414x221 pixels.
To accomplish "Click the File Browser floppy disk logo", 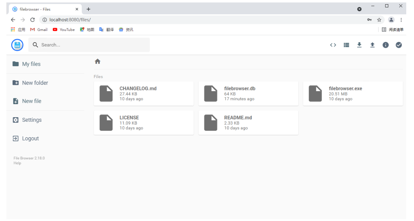I will point(17,45).
